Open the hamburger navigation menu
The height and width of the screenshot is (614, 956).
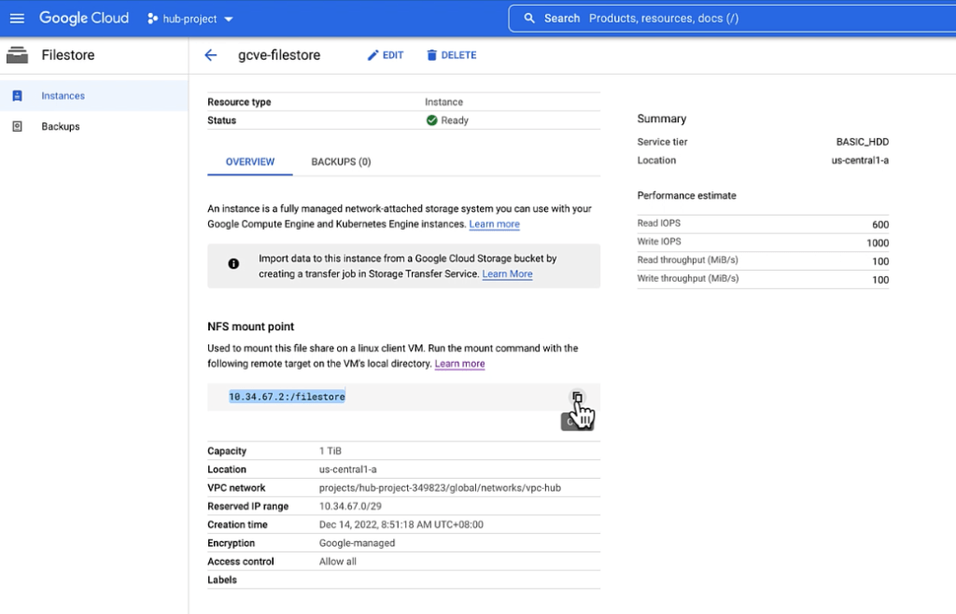click(x=17, y=19)
